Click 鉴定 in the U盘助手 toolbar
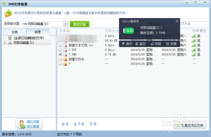 click(x=140, y=44)
